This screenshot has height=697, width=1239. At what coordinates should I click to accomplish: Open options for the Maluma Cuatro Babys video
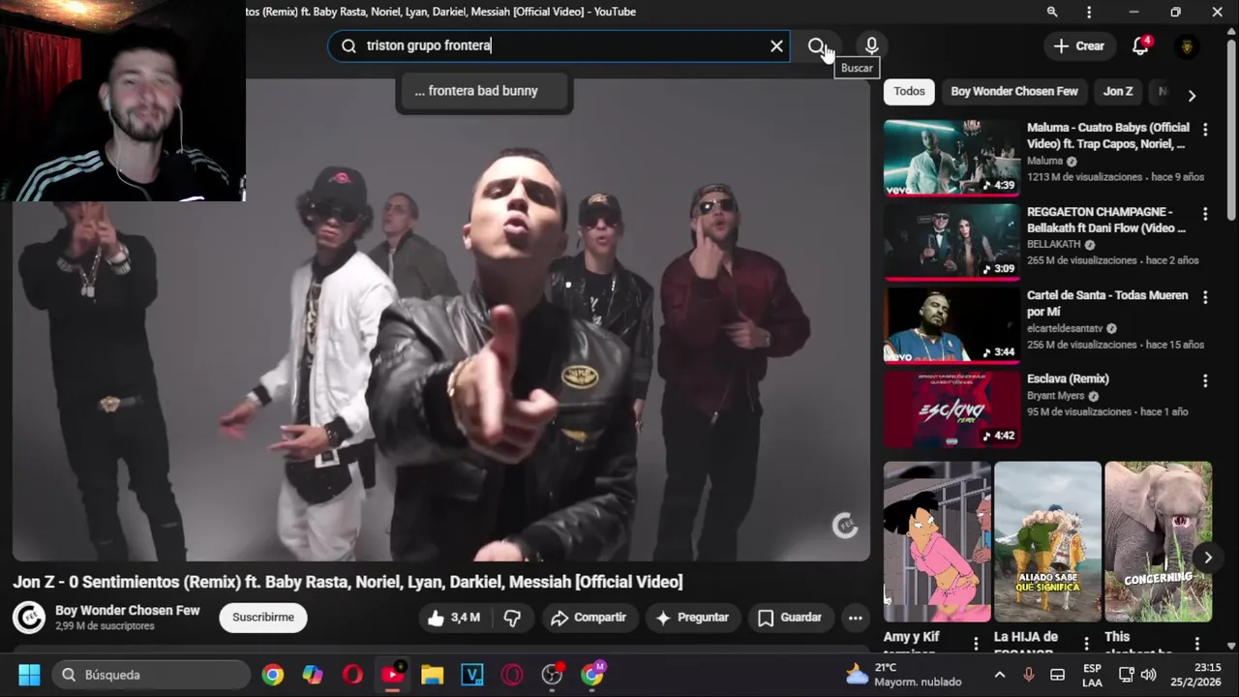point(1205,129)
